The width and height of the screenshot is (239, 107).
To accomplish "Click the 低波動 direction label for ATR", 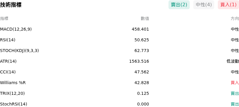I will [x=233, y=61].
